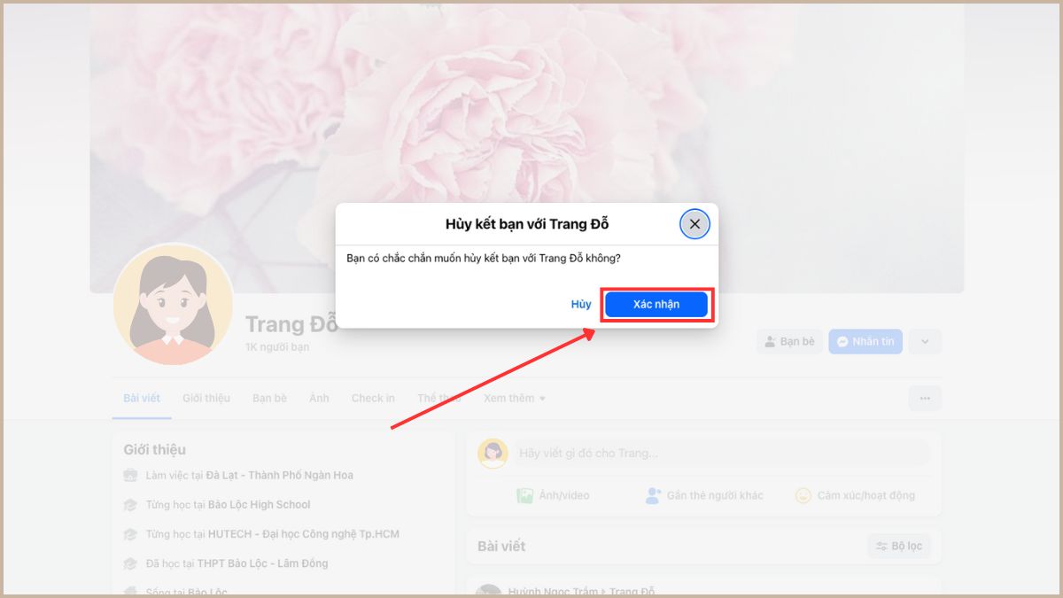
Task: Click the Bạn bè friends status button
Action: (788, 341)
